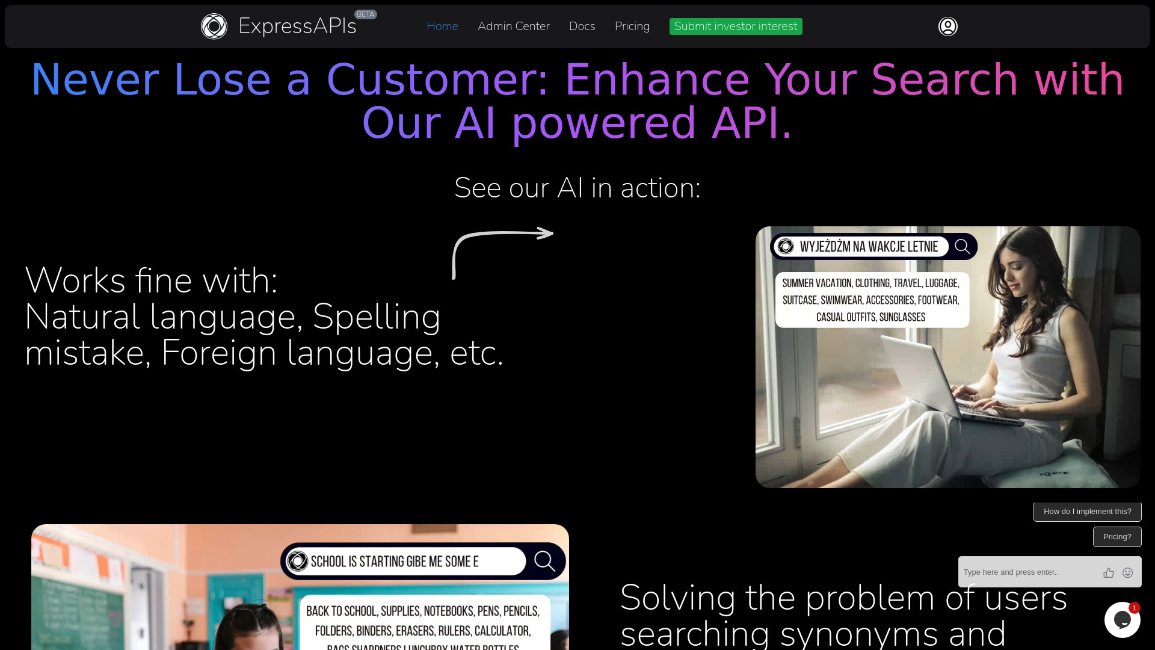Click the Submit investor interest button
The image size is (1155, 650).
[x=735, y=26]
